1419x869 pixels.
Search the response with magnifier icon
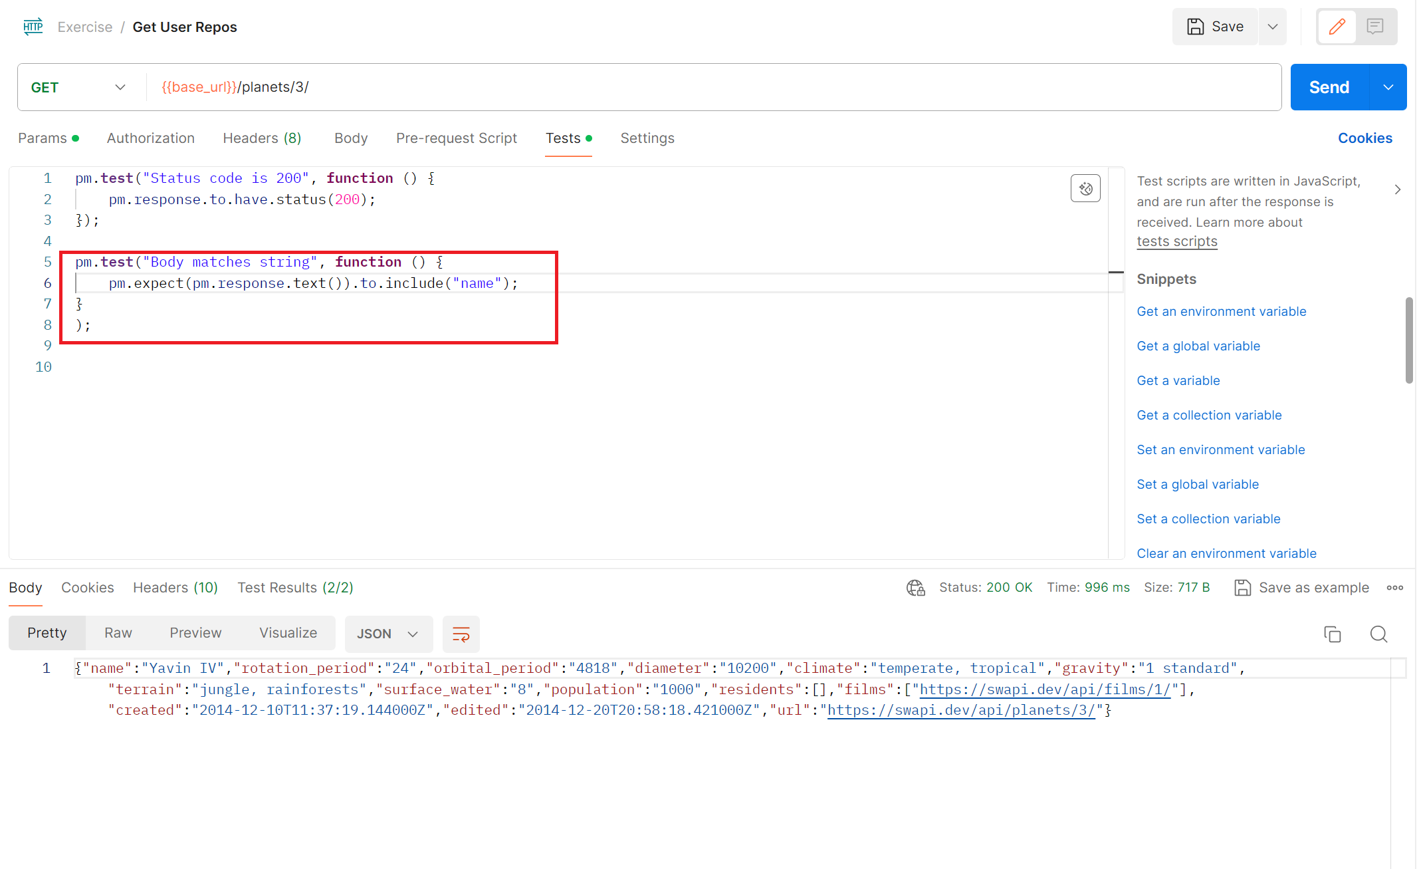(x=1378, y=634)
